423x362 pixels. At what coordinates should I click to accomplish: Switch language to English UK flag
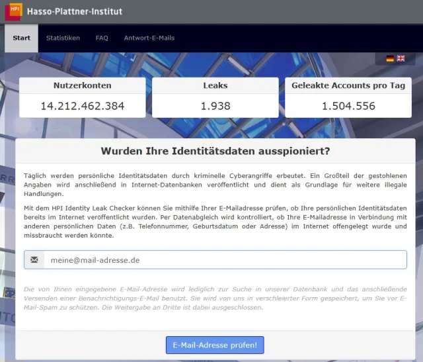click(x=401, y=58)
